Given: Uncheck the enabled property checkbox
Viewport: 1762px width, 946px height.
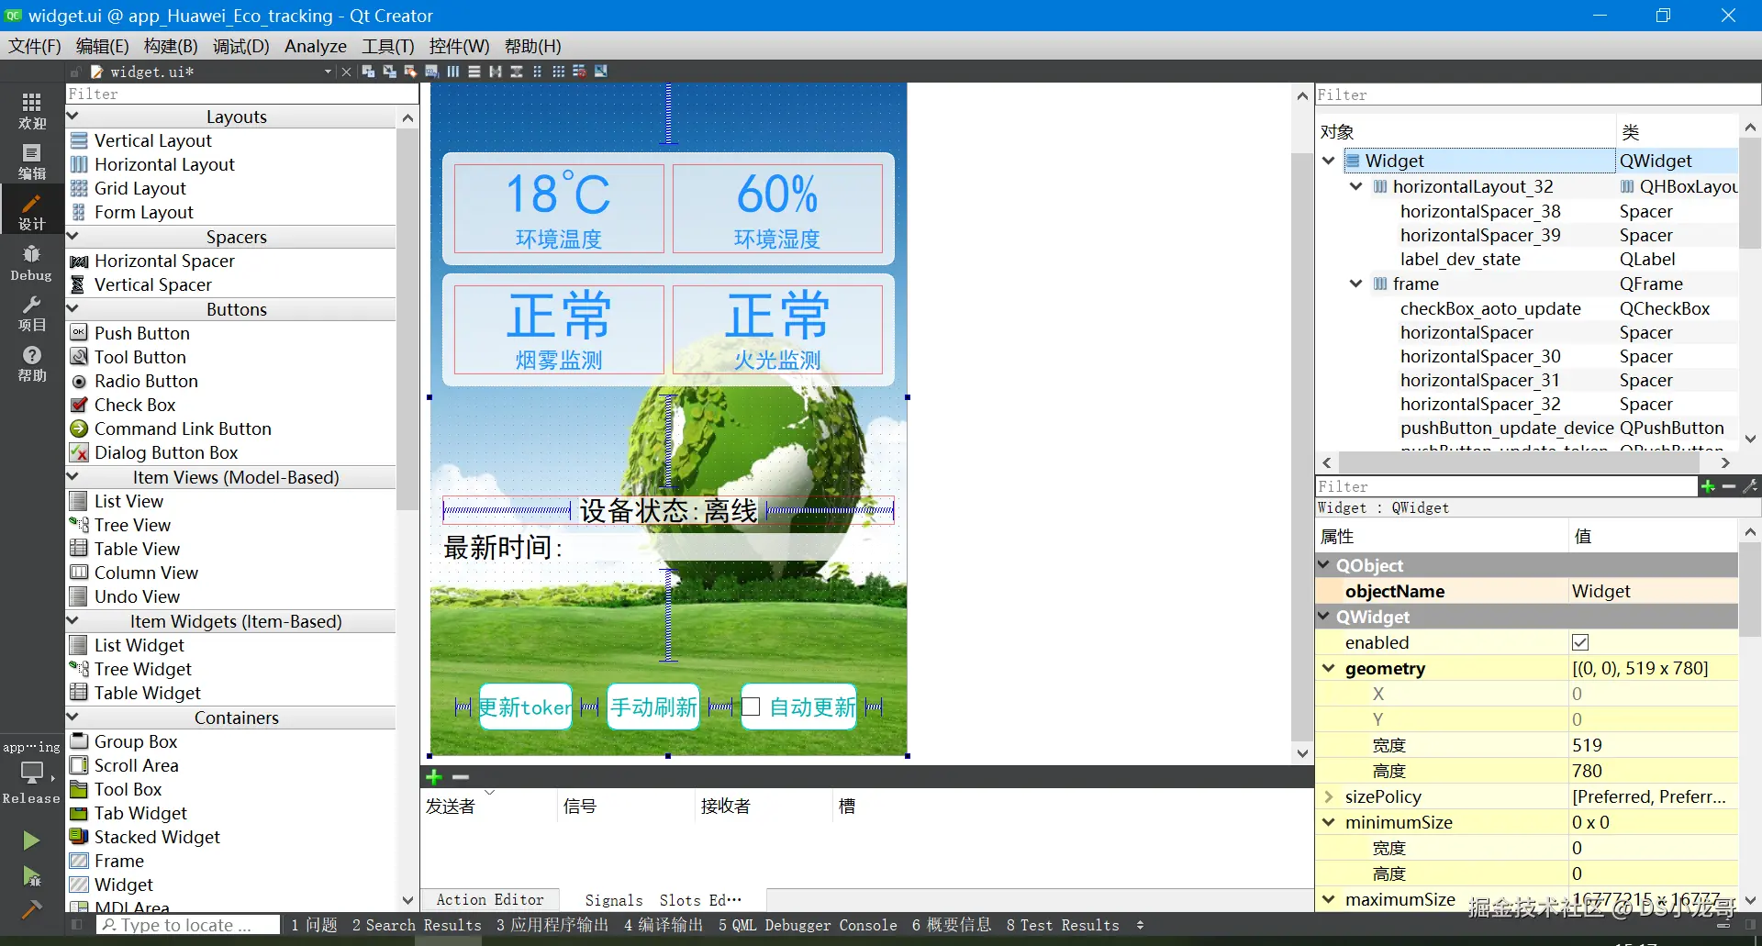Looking at the screenshot, I should pyautogui.click(x=1580, y=642).
